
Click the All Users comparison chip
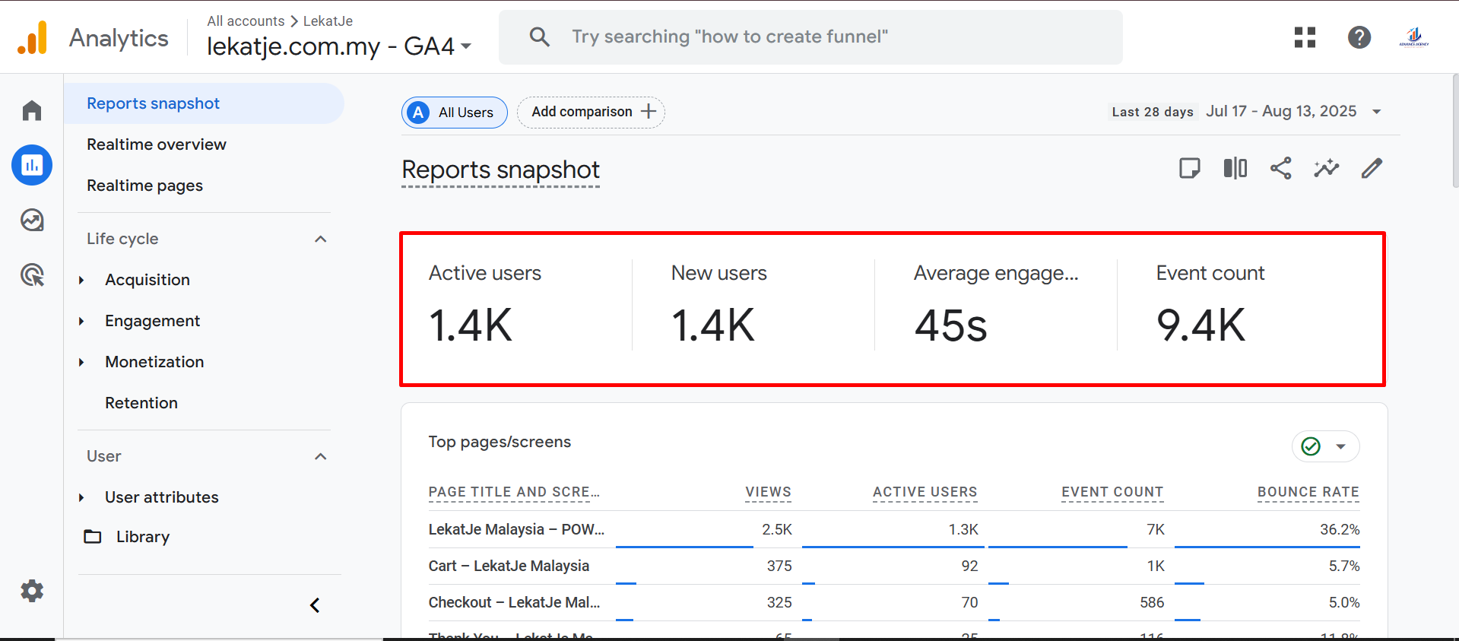455,113
